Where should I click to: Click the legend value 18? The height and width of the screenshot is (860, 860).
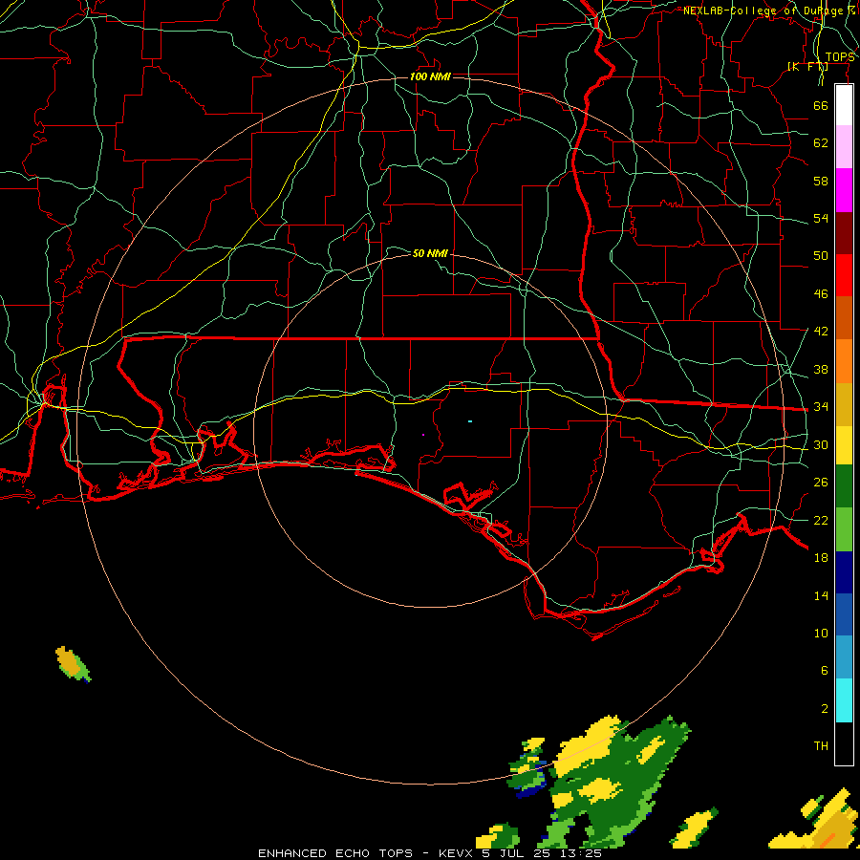coord(821,558)
